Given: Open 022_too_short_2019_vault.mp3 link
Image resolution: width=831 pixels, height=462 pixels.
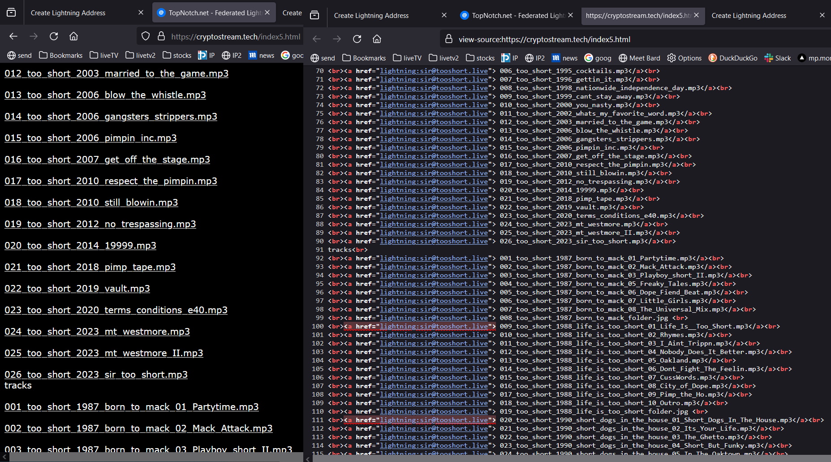Looking at the screenshot, I should [77, 289].
